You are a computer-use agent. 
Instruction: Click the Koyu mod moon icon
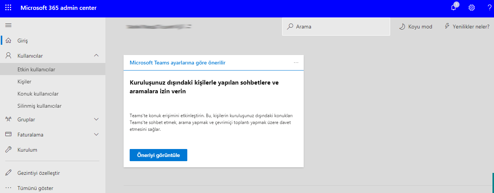click(x=402, y=27)
